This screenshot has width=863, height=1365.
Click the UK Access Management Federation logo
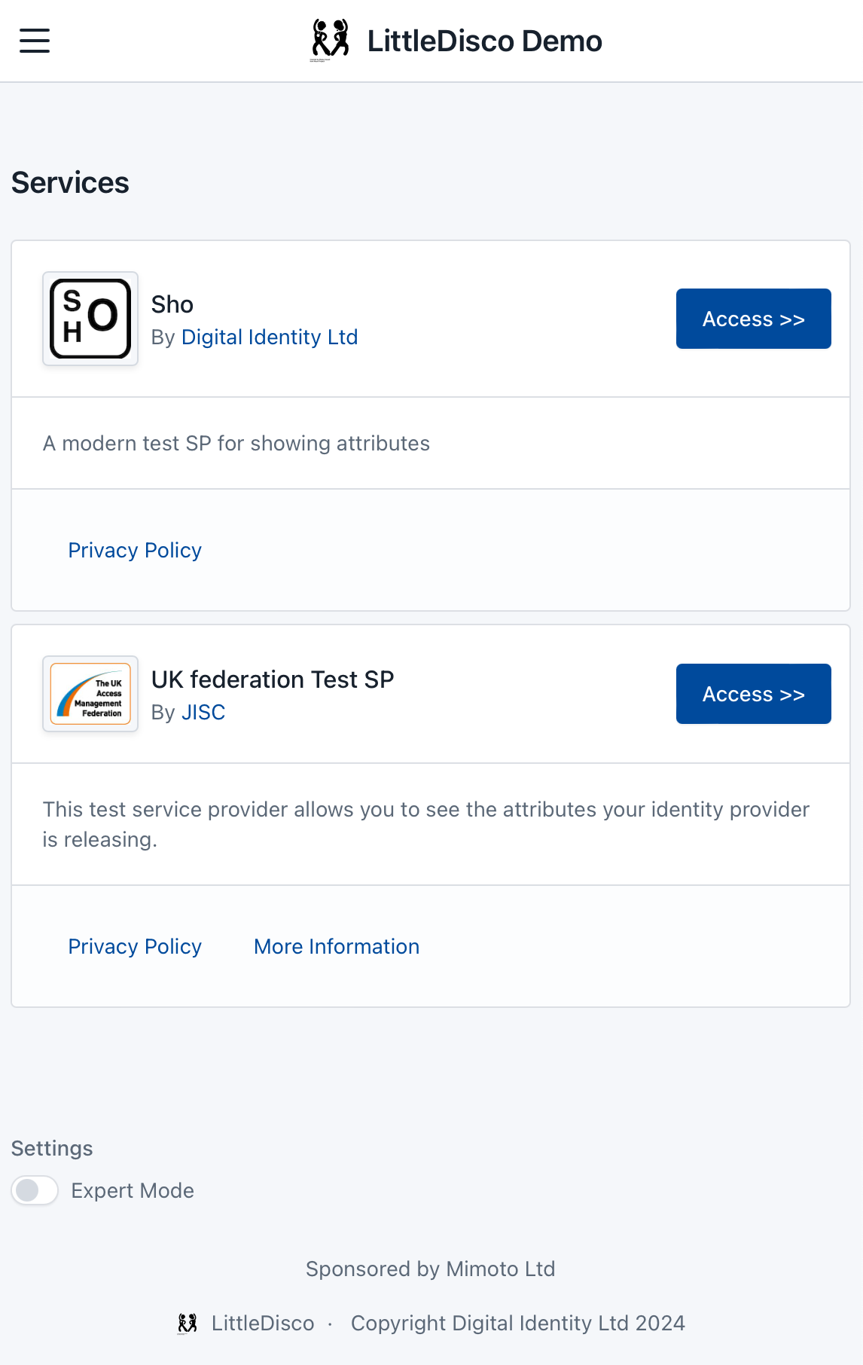click(x=90, y=694)
